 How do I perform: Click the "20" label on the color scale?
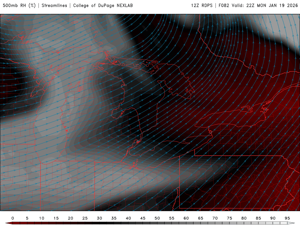point(70,218)
